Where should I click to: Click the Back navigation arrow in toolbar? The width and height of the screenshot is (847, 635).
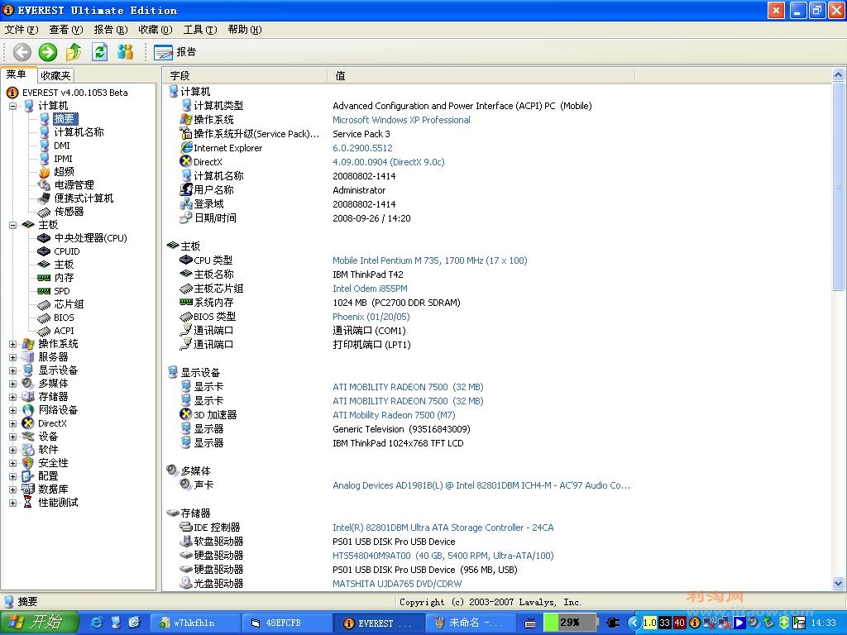(22, 52)
